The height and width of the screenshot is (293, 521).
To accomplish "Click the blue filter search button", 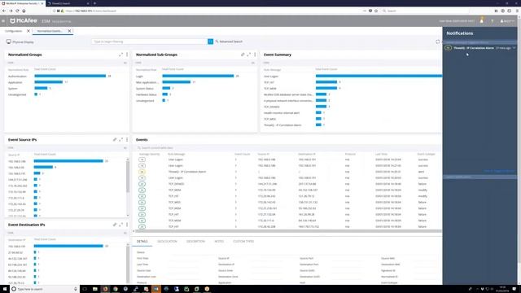I will [x=210, y=42].
